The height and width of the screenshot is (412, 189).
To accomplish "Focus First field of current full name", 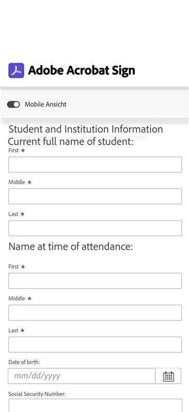I will pos(95,165).
